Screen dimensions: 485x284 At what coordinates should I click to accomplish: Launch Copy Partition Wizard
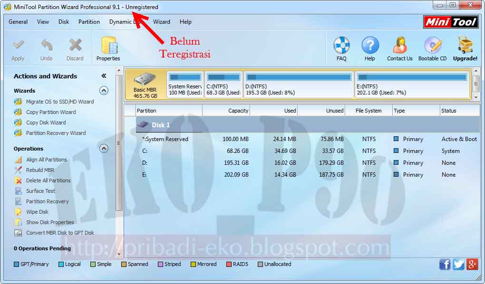click(51, 112)
